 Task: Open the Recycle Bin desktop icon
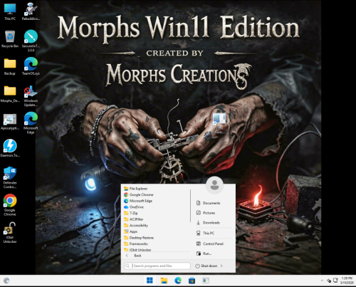(10, 39)
